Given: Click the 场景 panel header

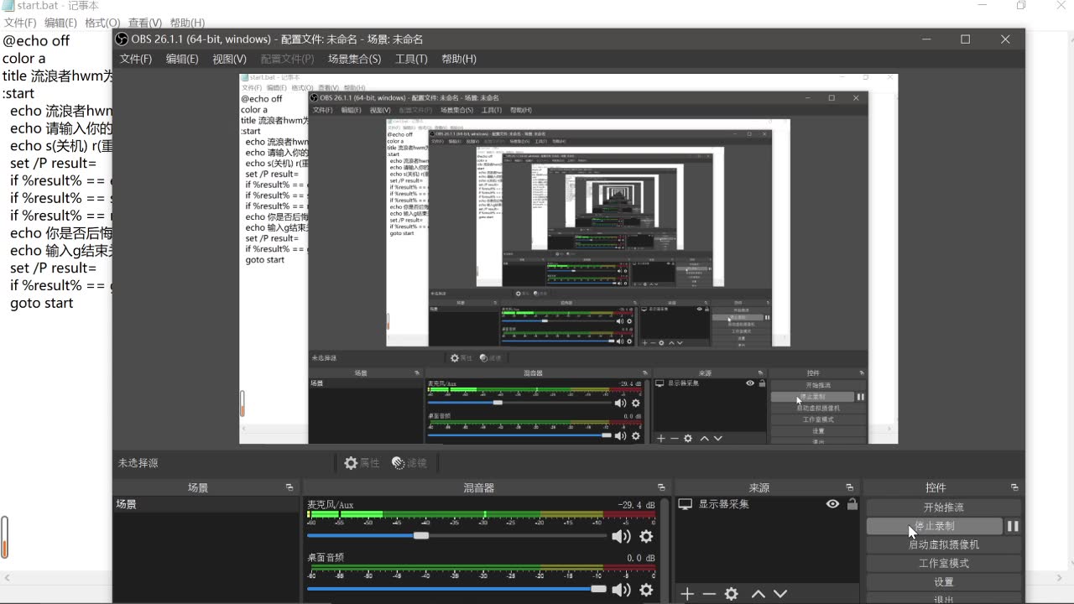Looking at the screenshot, I should tap(198, 487).
